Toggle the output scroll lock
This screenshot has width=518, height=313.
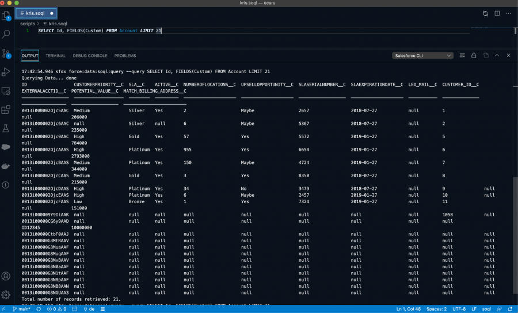tap(474, 55)
